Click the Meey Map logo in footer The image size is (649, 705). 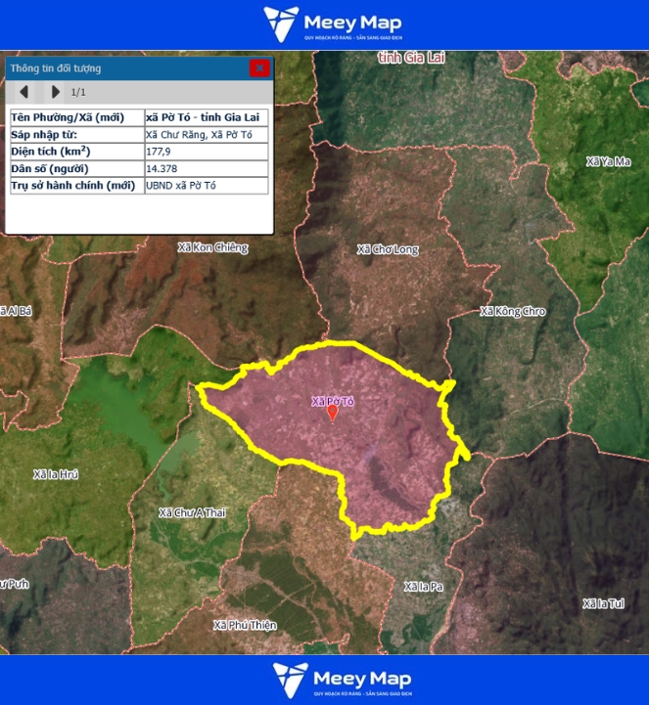pos(342,680)
